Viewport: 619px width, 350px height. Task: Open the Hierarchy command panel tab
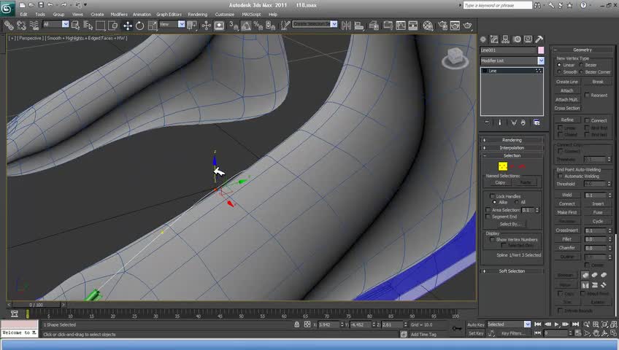coord(504,39)
